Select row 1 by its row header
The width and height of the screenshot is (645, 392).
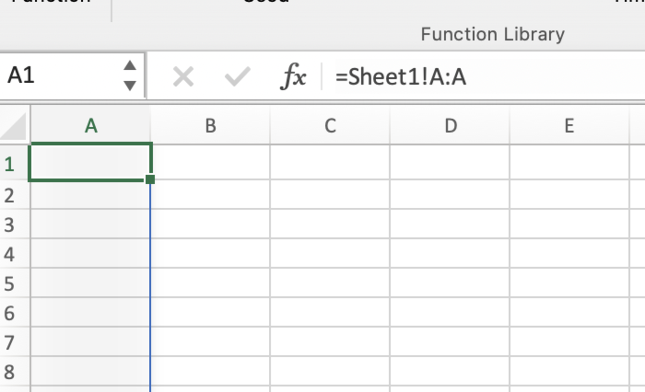tap(10, 164)
